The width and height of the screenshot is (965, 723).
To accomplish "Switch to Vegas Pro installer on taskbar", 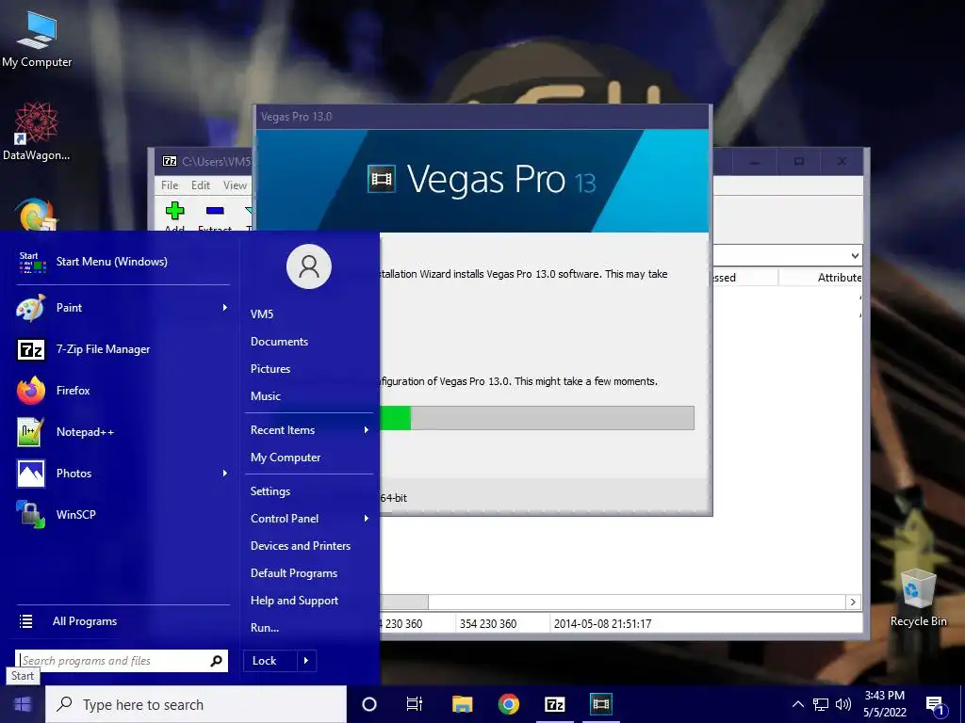I will point(601,704).
